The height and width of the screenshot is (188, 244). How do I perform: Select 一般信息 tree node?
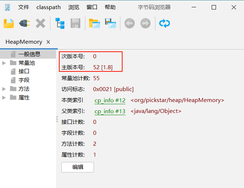click(28, 54)
